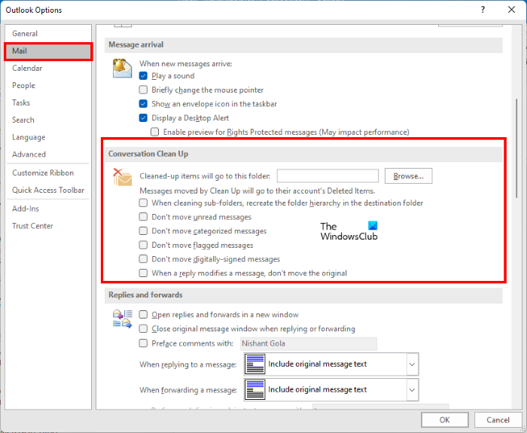Viewport: 527px width, 433px height.
Task: Click the new mail bell envelope icon
Action: click(x=122, y=69)
